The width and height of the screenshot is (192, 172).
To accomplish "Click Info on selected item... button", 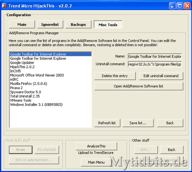I will click(34, 160).
